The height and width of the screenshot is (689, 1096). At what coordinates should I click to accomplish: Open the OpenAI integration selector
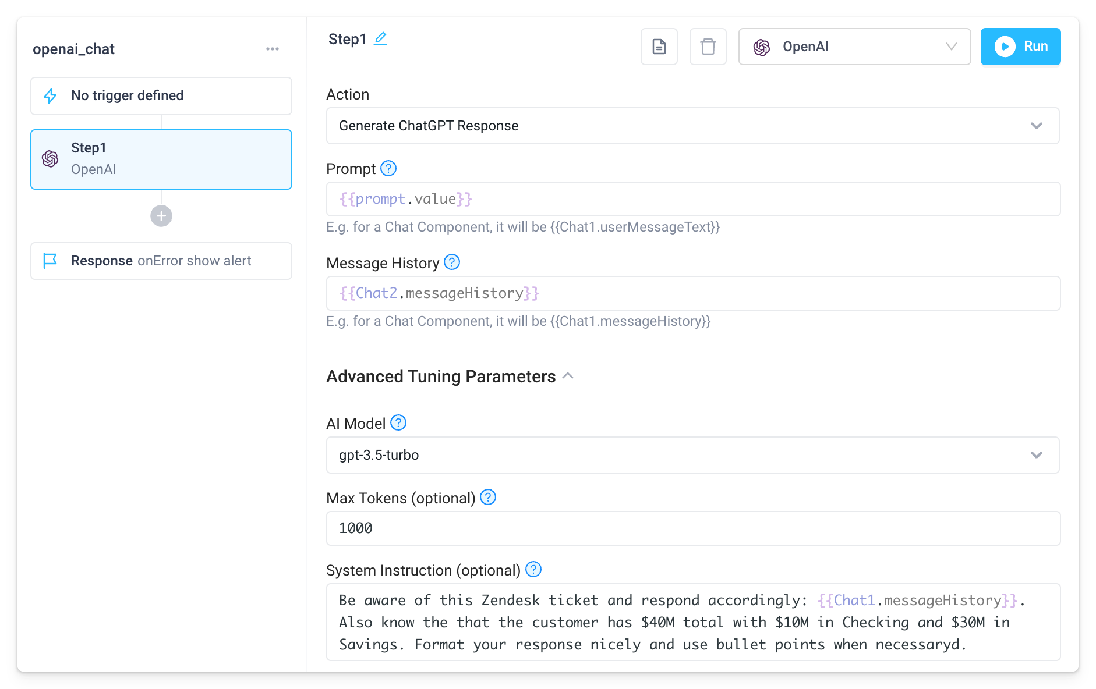854,47
